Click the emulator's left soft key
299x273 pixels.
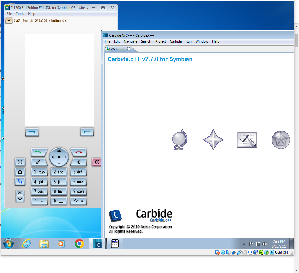(x=32, y=132)
